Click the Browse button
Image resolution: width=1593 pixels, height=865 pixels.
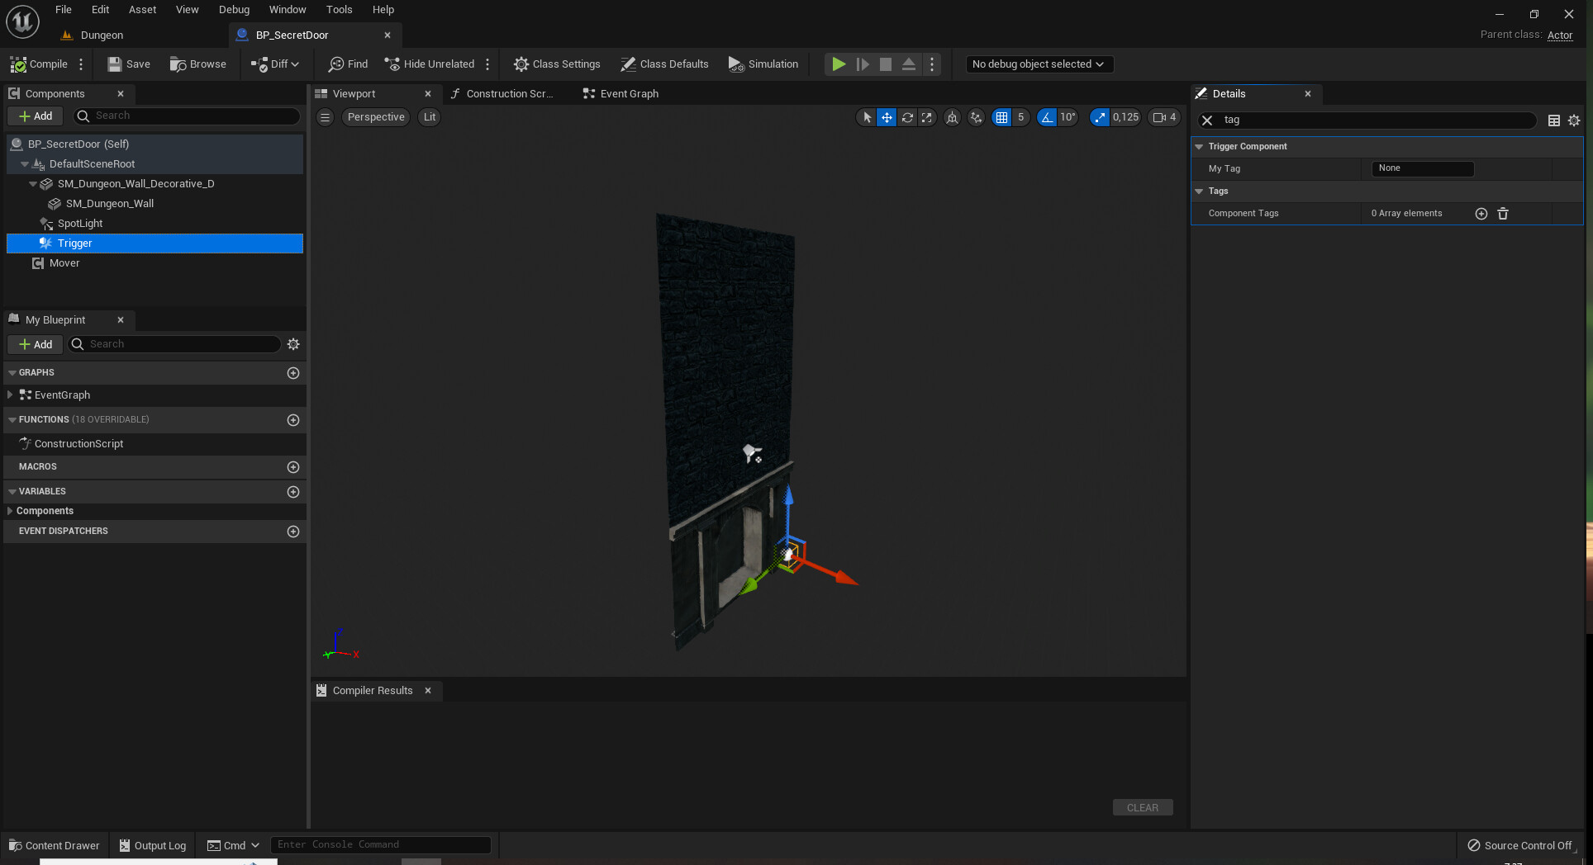(x=198, y=64)
